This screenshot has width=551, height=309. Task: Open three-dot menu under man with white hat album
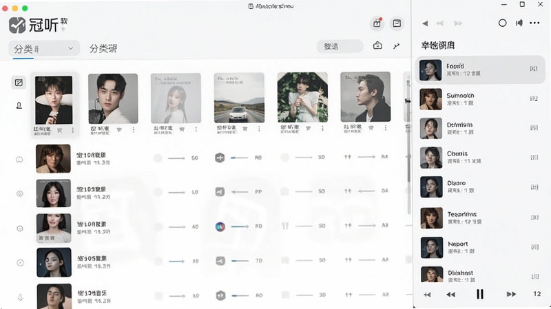pos(73,130)
